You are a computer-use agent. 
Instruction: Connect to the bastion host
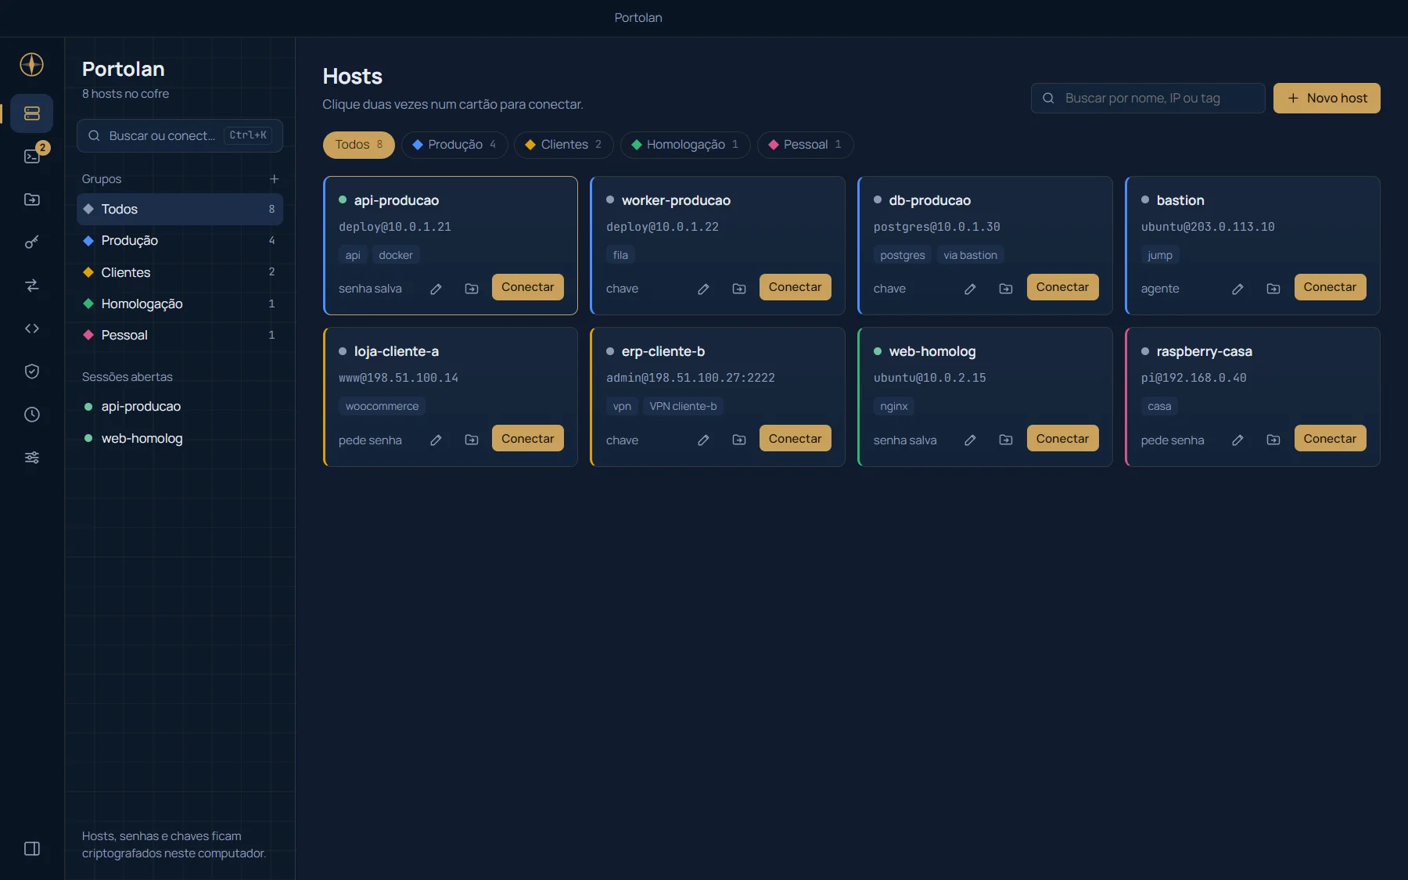pyautogui.click(x=1330, y=287)
